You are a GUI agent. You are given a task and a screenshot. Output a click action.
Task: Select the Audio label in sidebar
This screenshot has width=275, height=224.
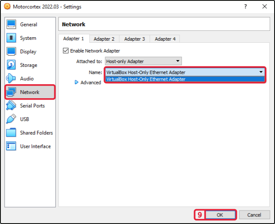27,79
